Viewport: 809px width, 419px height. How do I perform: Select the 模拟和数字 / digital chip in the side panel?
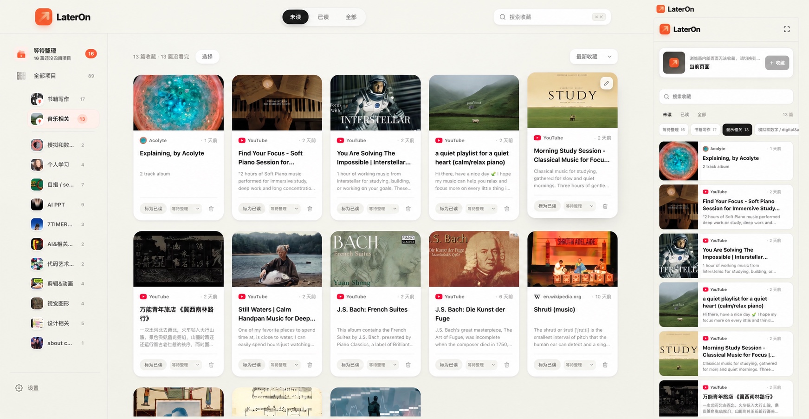pyautogui.click(x=777, y=130)
